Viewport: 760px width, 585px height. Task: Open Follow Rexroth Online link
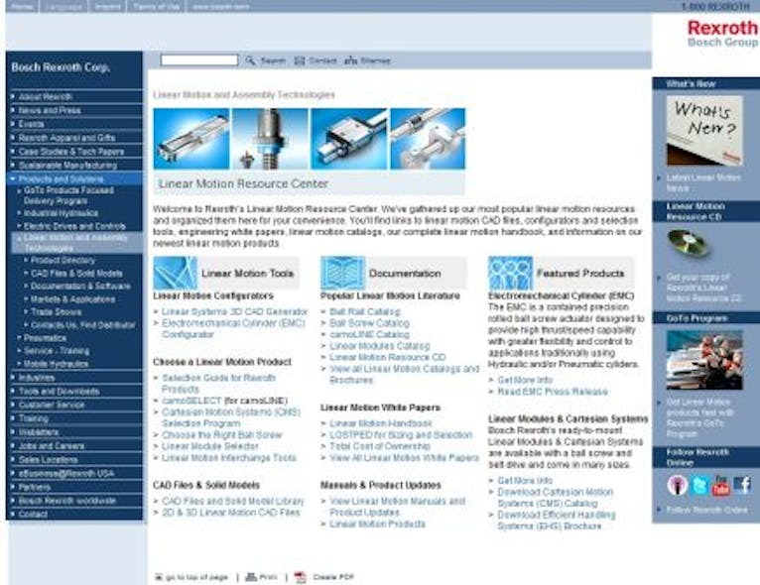706,510
